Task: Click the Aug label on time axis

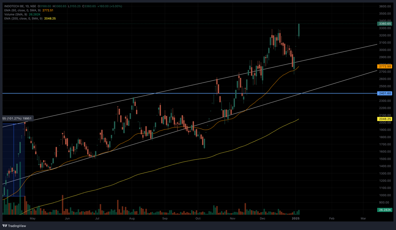Action: pyautogui.click(x=132, y=218)
